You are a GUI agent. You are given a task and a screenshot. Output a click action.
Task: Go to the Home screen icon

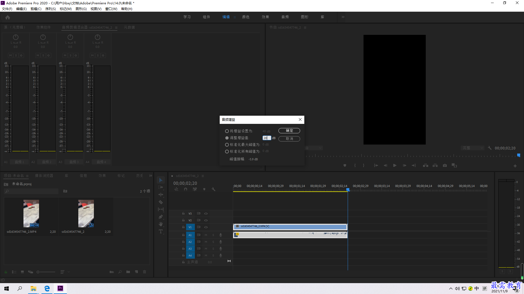coord(8,17)
